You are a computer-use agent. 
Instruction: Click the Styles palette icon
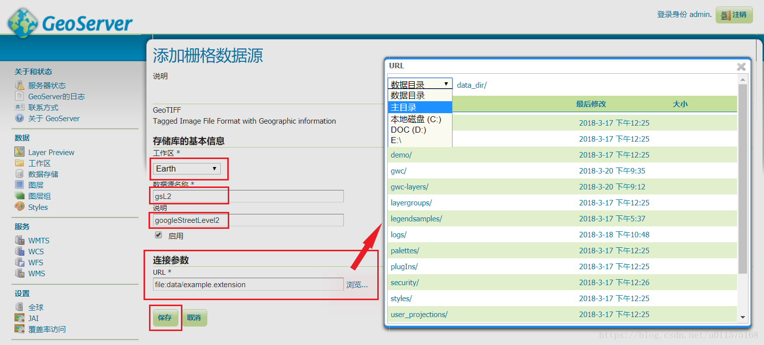tap(19, 206)
